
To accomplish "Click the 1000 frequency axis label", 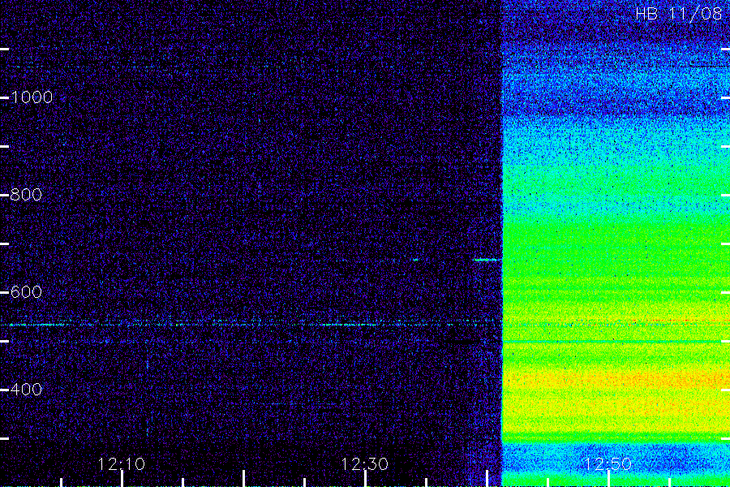I will pyautogui.click(x=31, y=97).
